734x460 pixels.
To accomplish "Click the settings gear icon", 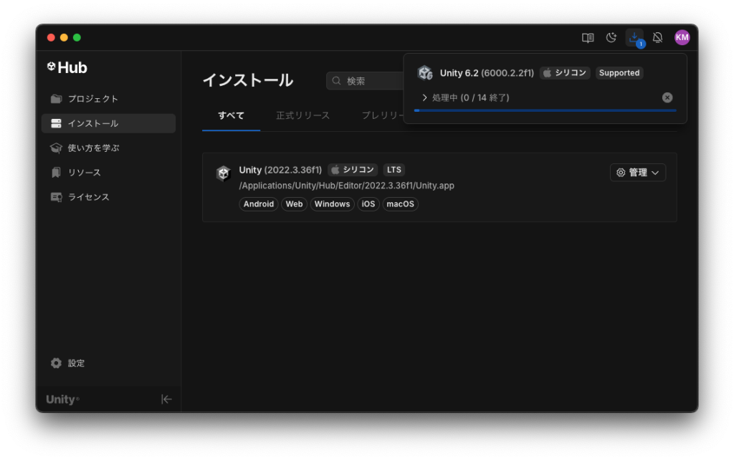I will [x=56, y=363].
